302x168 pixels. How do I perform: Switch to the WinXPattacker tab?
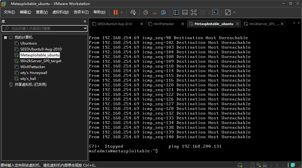[164, 24]
